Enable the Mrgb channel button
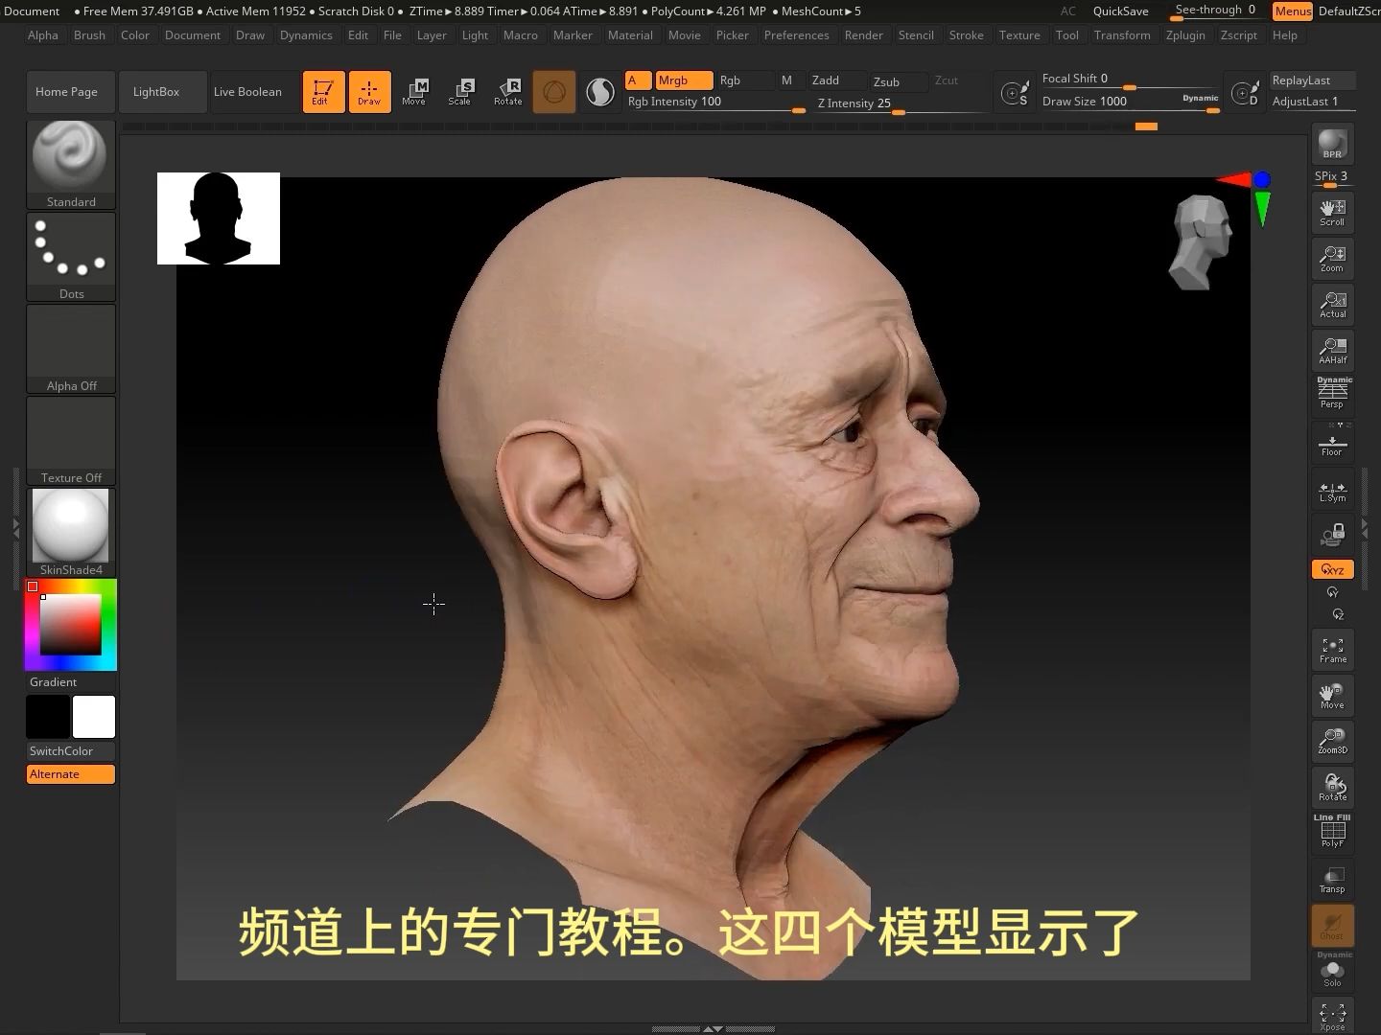Viewport: 1381px width, 1035px height. [x=684, y=80]
